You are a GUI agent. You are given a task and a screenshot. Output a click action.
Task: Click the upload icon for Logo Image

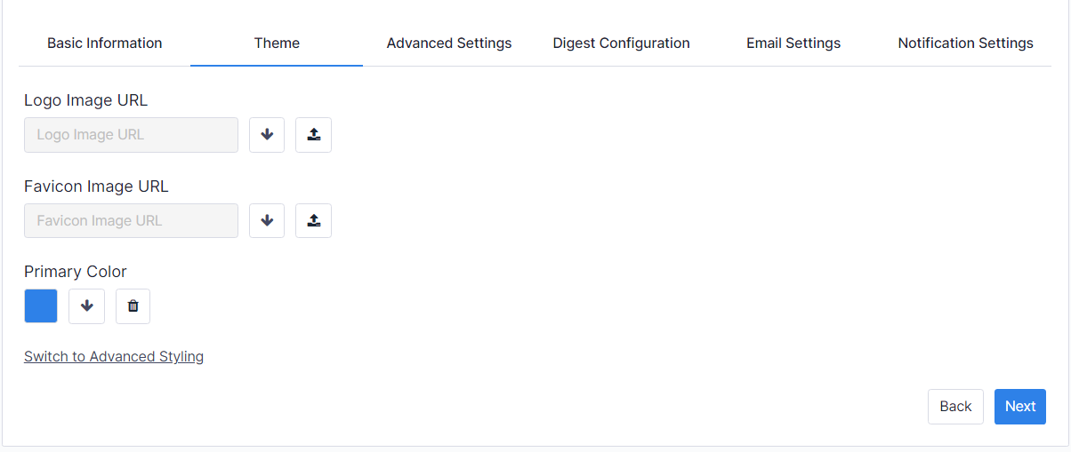313,135
